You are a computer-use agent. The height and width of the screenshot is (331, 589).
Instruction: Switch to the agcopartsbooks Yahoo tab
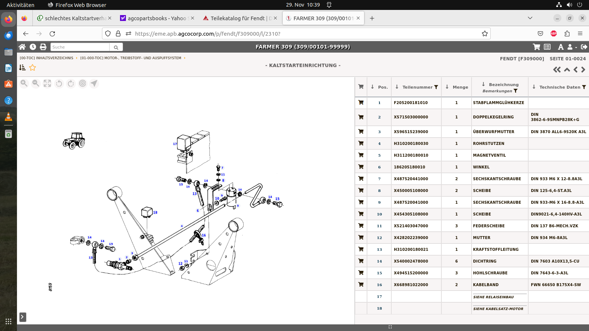[x=156, y=18]
